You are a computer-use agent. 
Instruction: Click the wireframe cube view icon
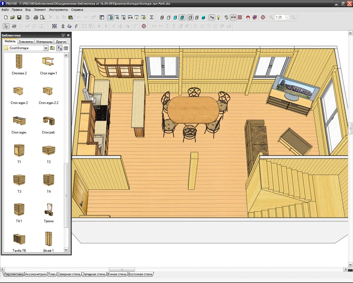click(162, 17)
